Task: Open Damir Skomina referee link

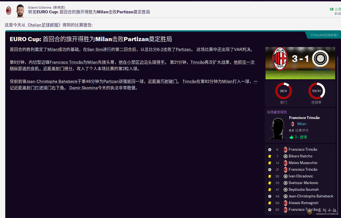Action: coord(84,88)
